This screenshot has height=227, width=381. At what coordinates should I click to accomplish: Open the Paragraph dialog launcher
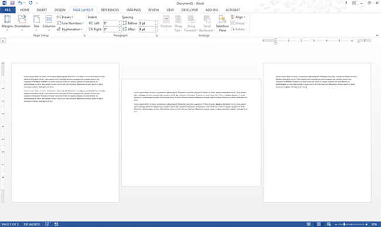click(x=157, y=36)
